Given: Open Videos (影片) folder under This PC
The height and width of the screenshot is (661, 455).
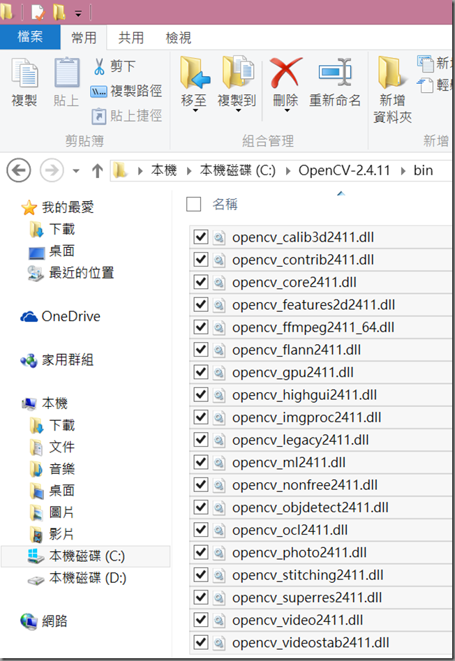Looking at the screenshot, I should [52, 534].
